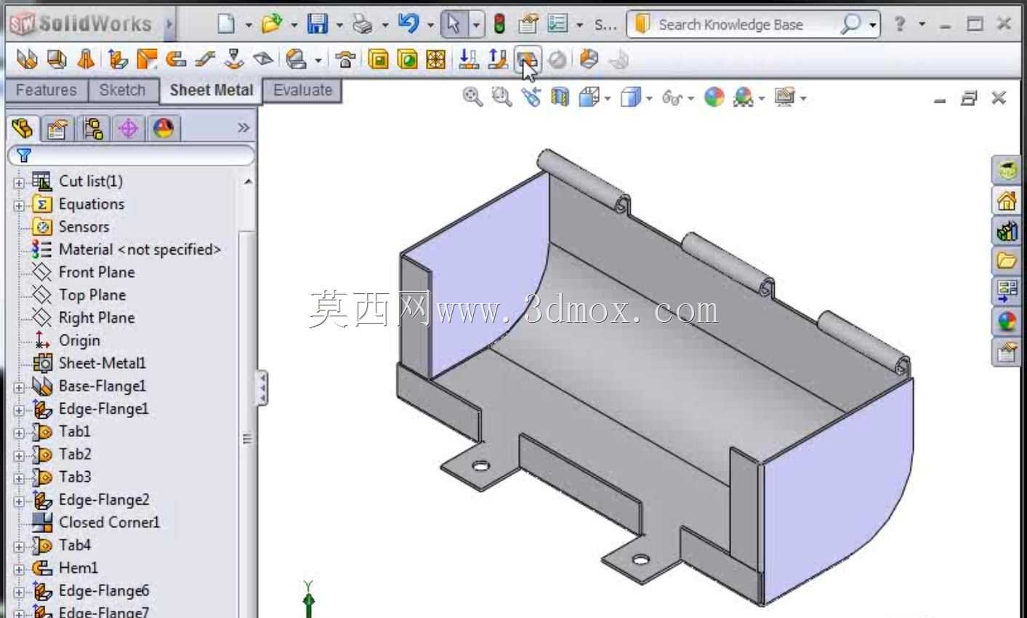Viewport: 1027px width, 618px height.
Task: Click Edit Appearance color ball icon
Action: click(x=714, y=97)
